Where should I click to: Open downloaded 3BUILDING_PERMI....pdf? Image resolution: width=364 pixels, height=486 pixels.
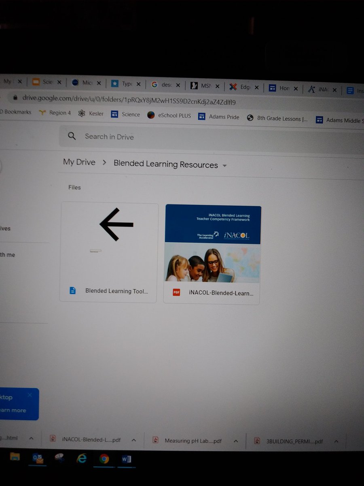(289, 441)
